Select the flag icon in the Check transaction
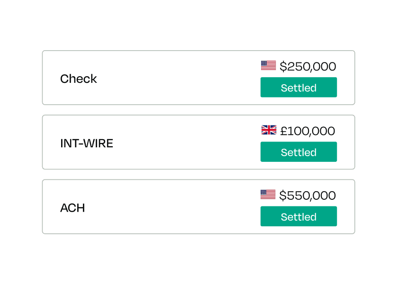The width and height of the screenshot is (398, 284). coord(268,66)
